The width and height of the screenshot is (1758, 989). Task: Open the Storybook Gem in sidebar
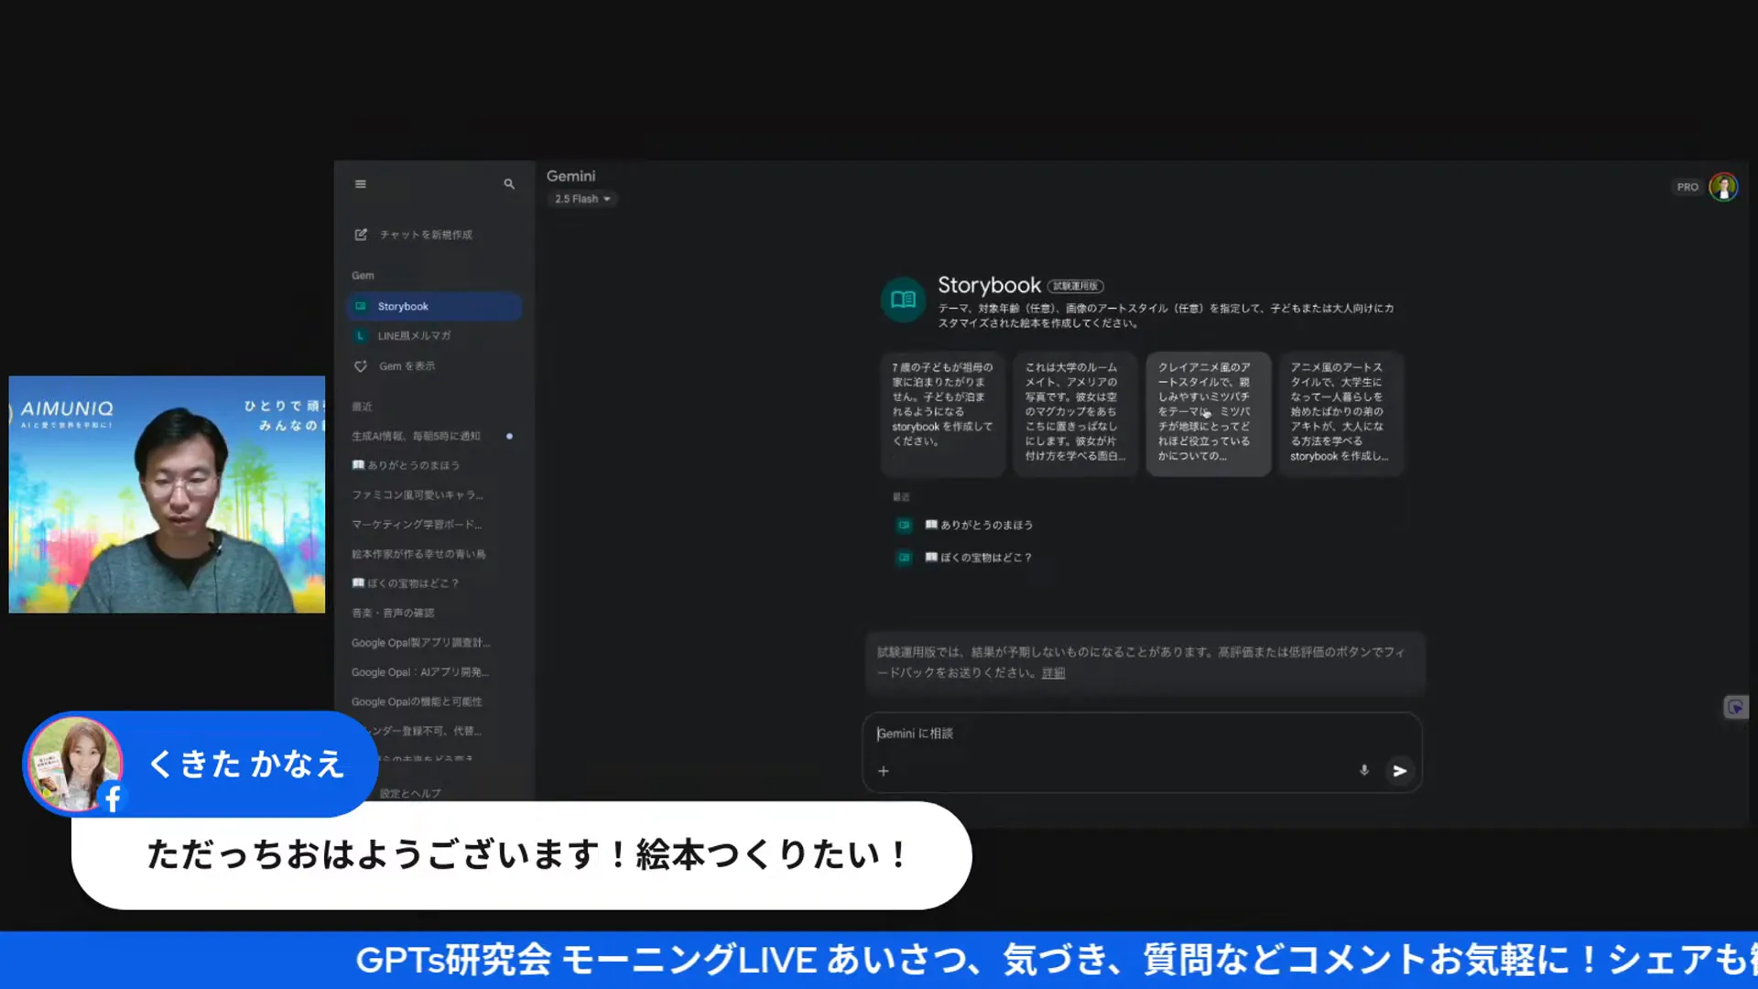[x=434, y=306]
